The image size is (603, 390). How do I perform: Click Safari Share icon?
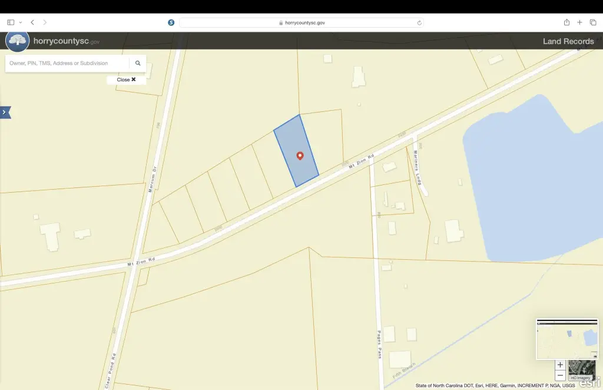pos(566,22)
